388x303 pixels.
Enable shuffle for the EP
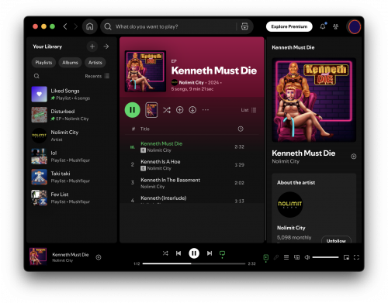tap(167, 110)
